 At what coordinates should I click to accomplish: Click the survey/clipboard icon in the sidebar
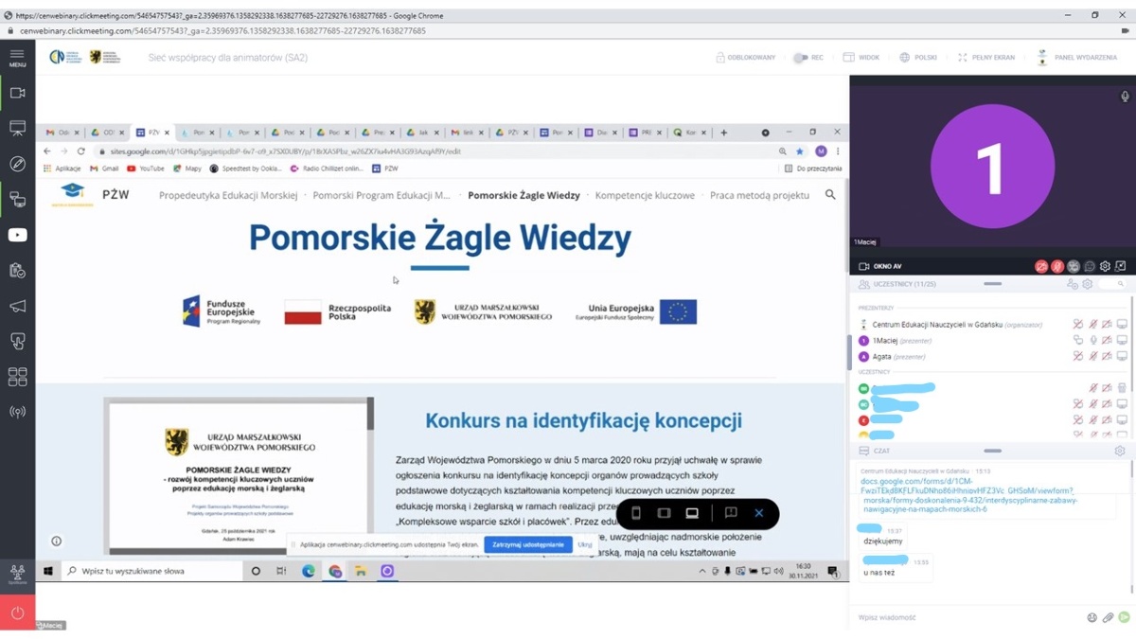pyautogui.click(x=17, y=270)
